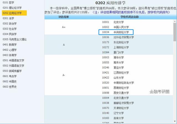The height and width of the screenshot is (124, 177).
Task: View 0502 外国语言文学 results
Action: [13, 66]
